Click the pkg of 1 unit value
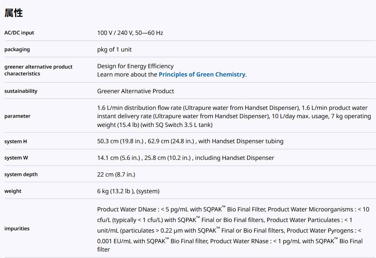This screenshot has width=376, height=258. point(114,50)
